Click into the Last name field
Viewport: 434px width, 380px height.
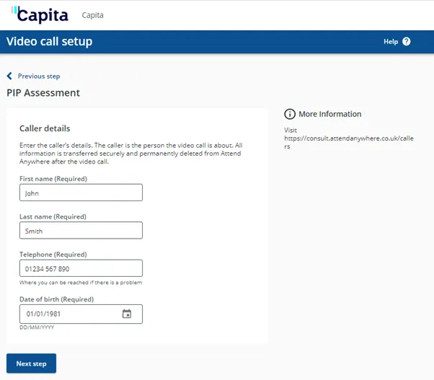coord(81,231)
